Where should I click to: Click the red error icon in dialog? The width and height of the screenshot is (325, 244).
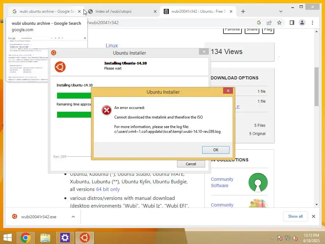coord(107,110)
